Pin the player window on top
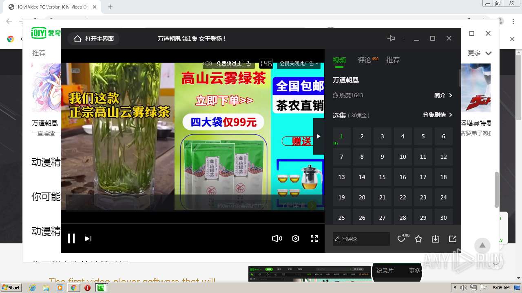This screenshot has width=522, height=293. coord(391,38)
